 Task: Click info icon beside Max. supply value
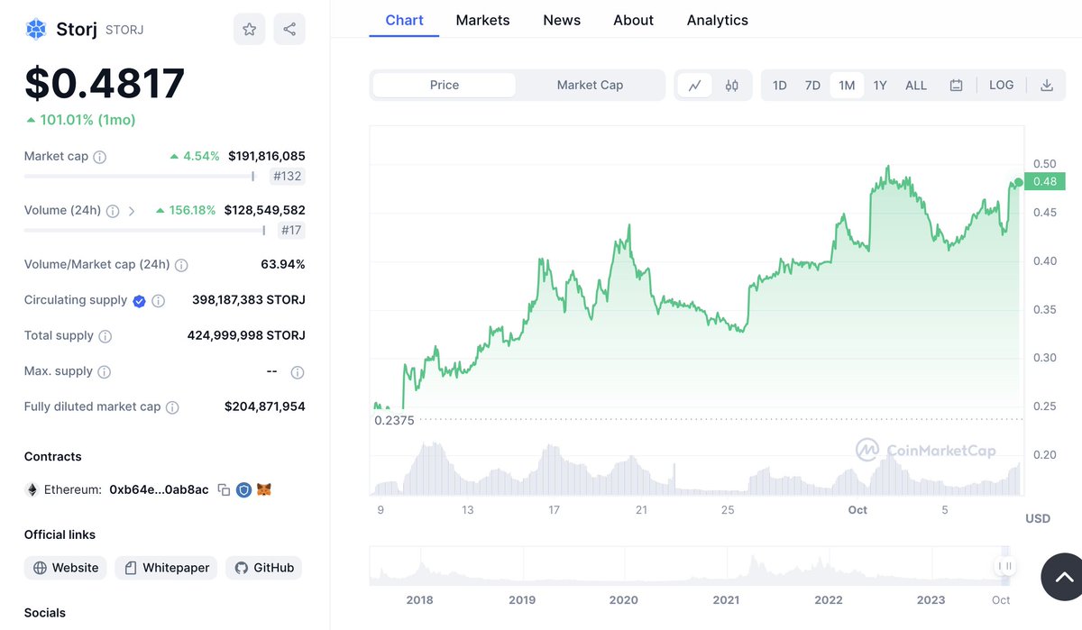(x=298, y=372)
